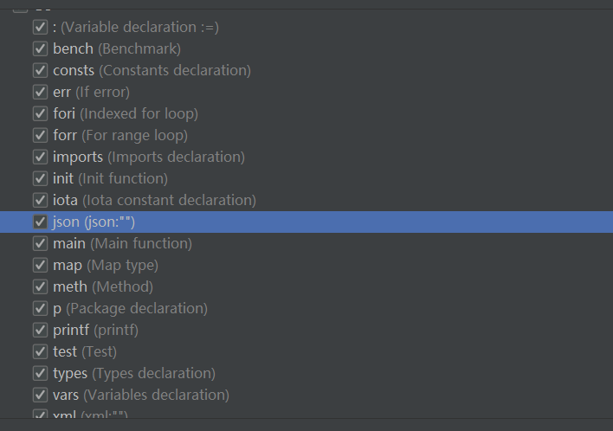The image size is (613, 431).
Task: Toggle the init Init function checkbox
Action: tap(40, 179)
